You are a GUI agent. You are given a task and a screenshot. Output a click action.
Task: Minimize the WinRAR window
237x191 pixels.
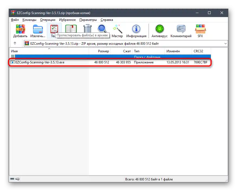197,13
